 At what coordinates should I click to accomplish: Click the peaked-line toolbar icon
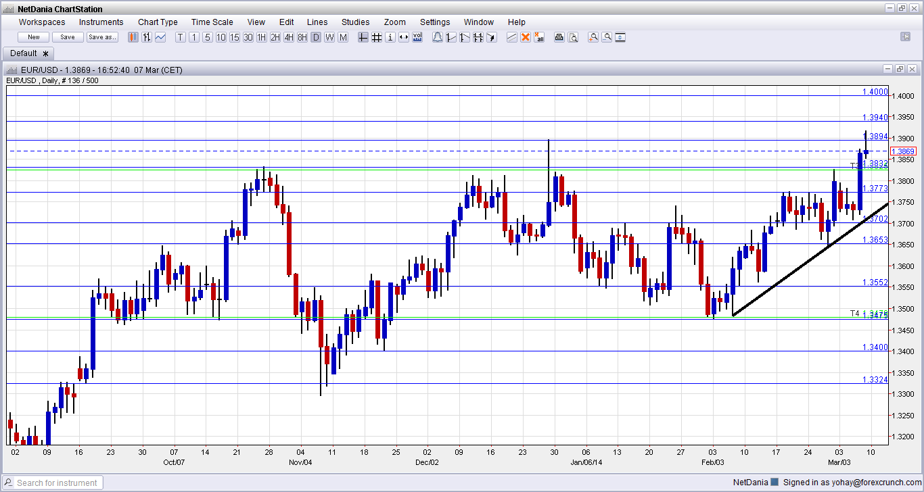pos(465,37)
